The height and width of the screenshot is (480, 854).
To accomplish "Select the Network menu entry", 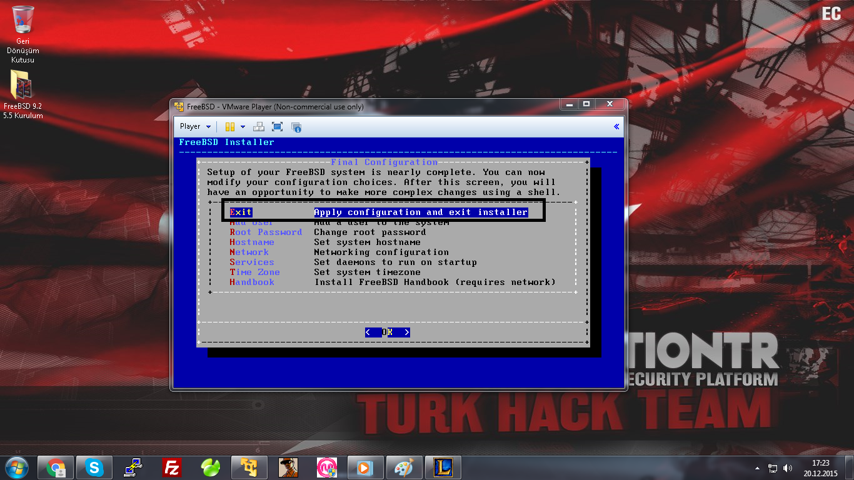I will pos(249,252).
